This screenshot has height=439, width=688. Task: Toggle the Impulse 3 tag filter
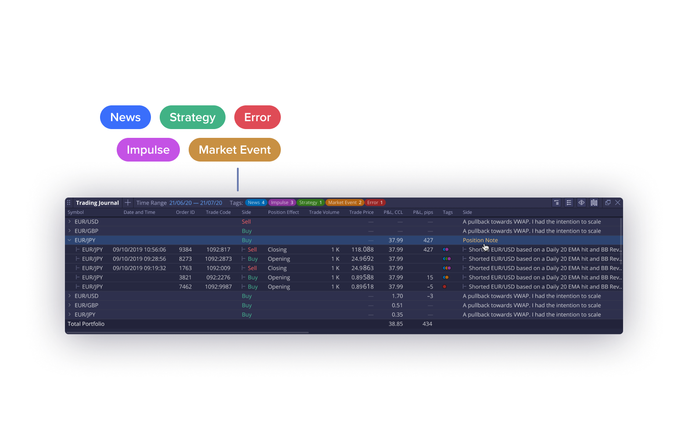pyautogui.click(x=282, y=203)
